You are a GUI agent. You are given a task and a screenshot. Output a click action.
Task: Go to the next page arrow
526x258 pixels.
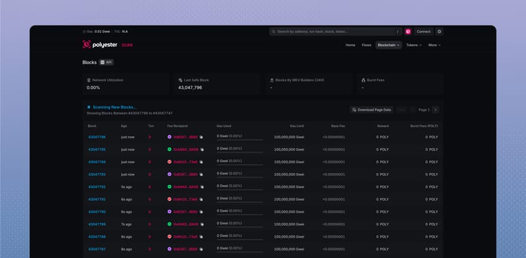[435, 110]
